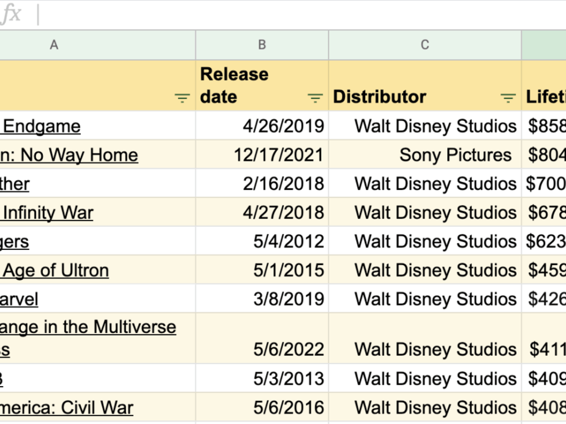The height and width of the screenshot is (424, 566).
Task: Open the No Way Home link
Action: [x=69, y=155]
